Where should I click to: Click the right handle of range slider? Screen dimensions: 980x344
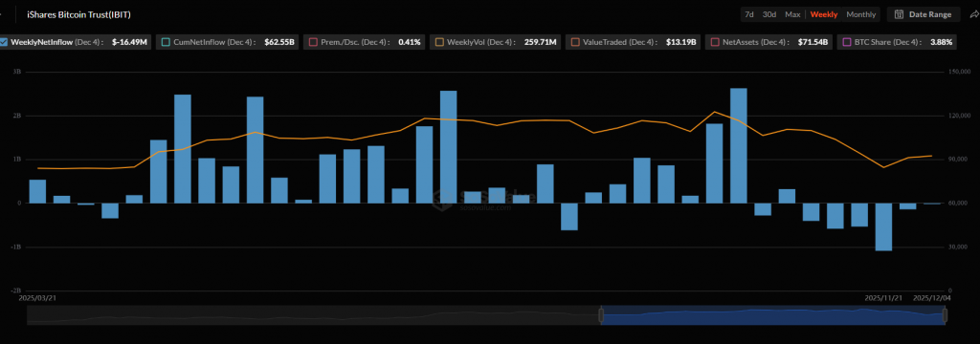(945, 315)
